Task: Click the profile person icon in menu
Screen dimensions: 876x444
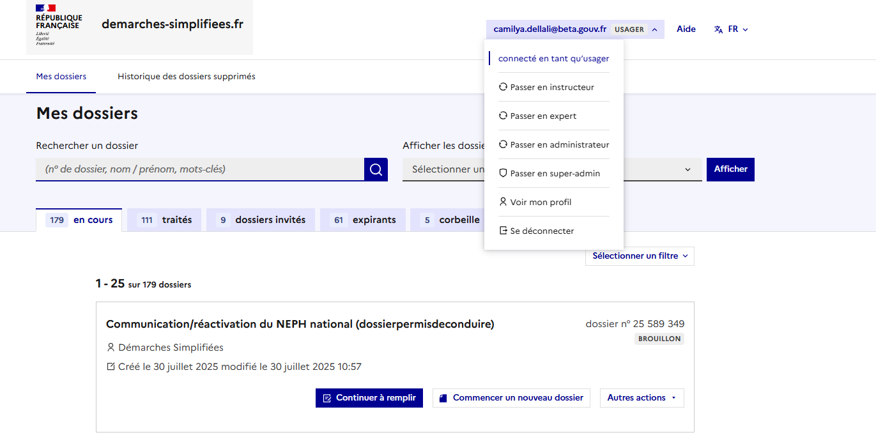Action: [x=503, y=202]
